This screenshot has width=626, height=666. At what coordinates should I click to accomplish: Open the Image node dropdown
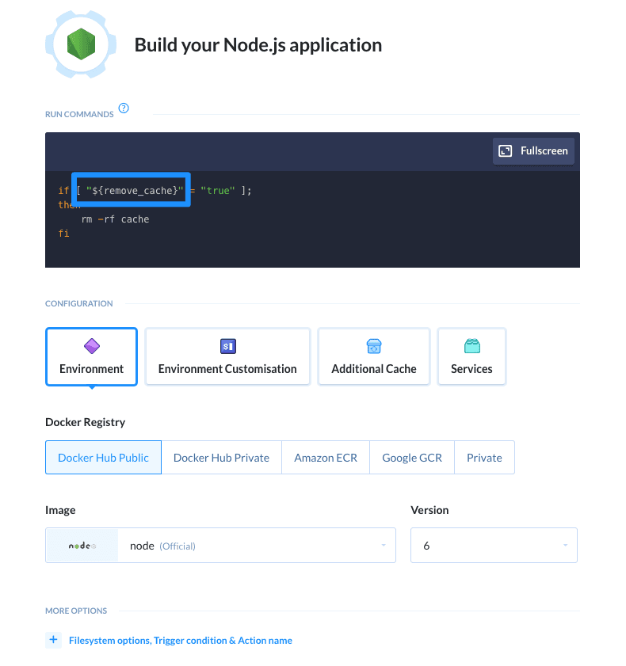point(256,546)
